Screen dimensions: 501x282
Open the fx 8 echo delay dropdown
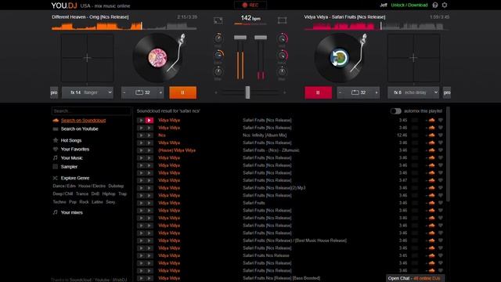click(413, 92)
